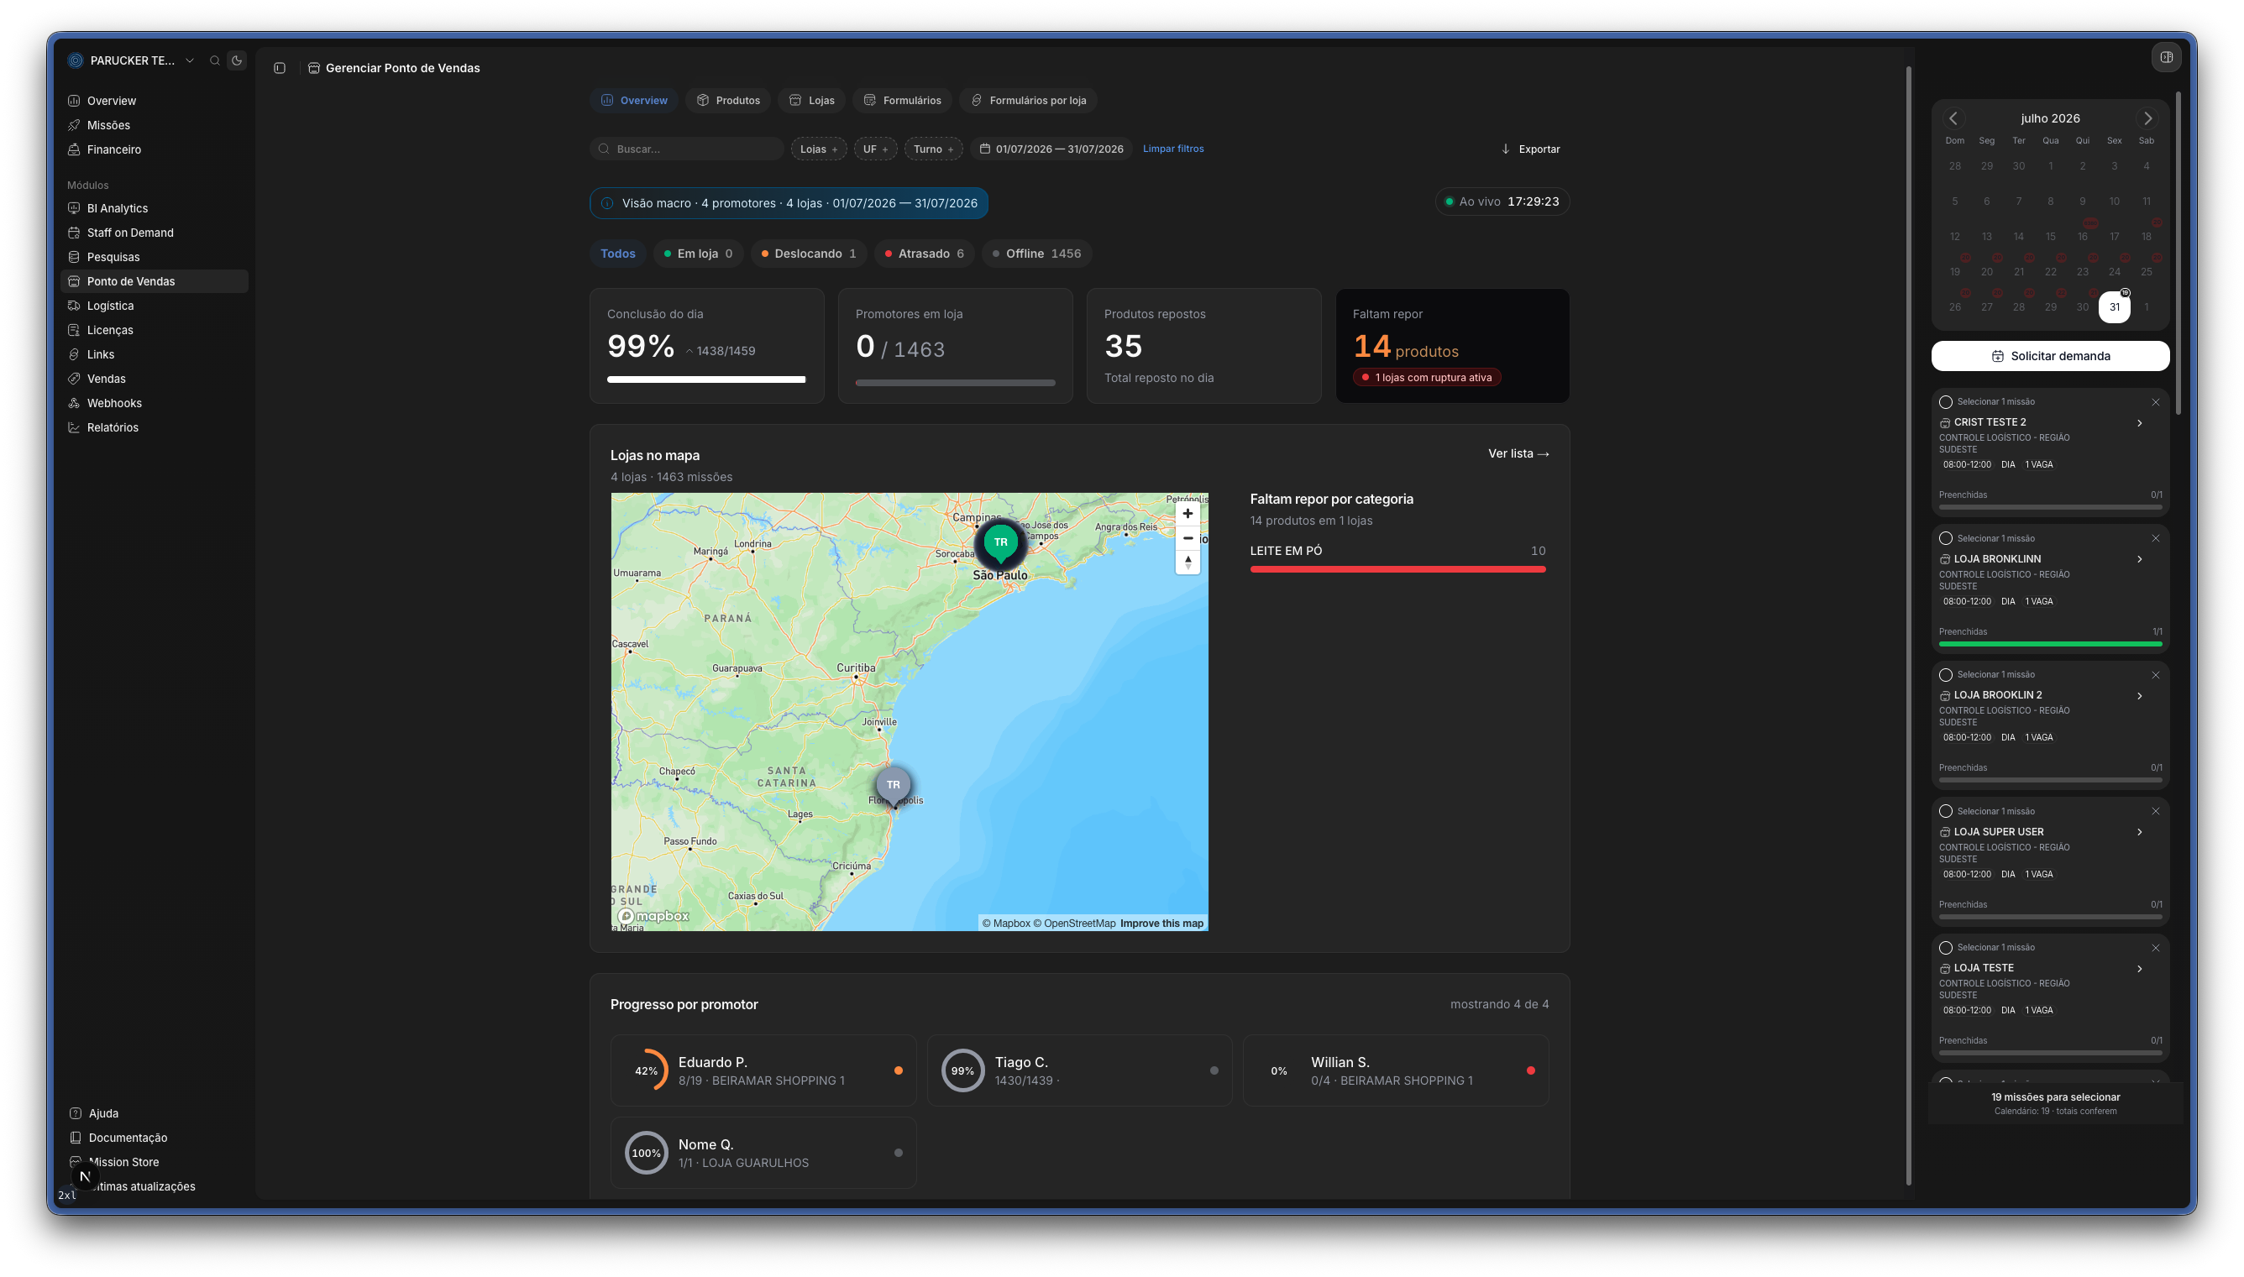
Task: Click Ver lista link on map card
Action: point(1518,453)
